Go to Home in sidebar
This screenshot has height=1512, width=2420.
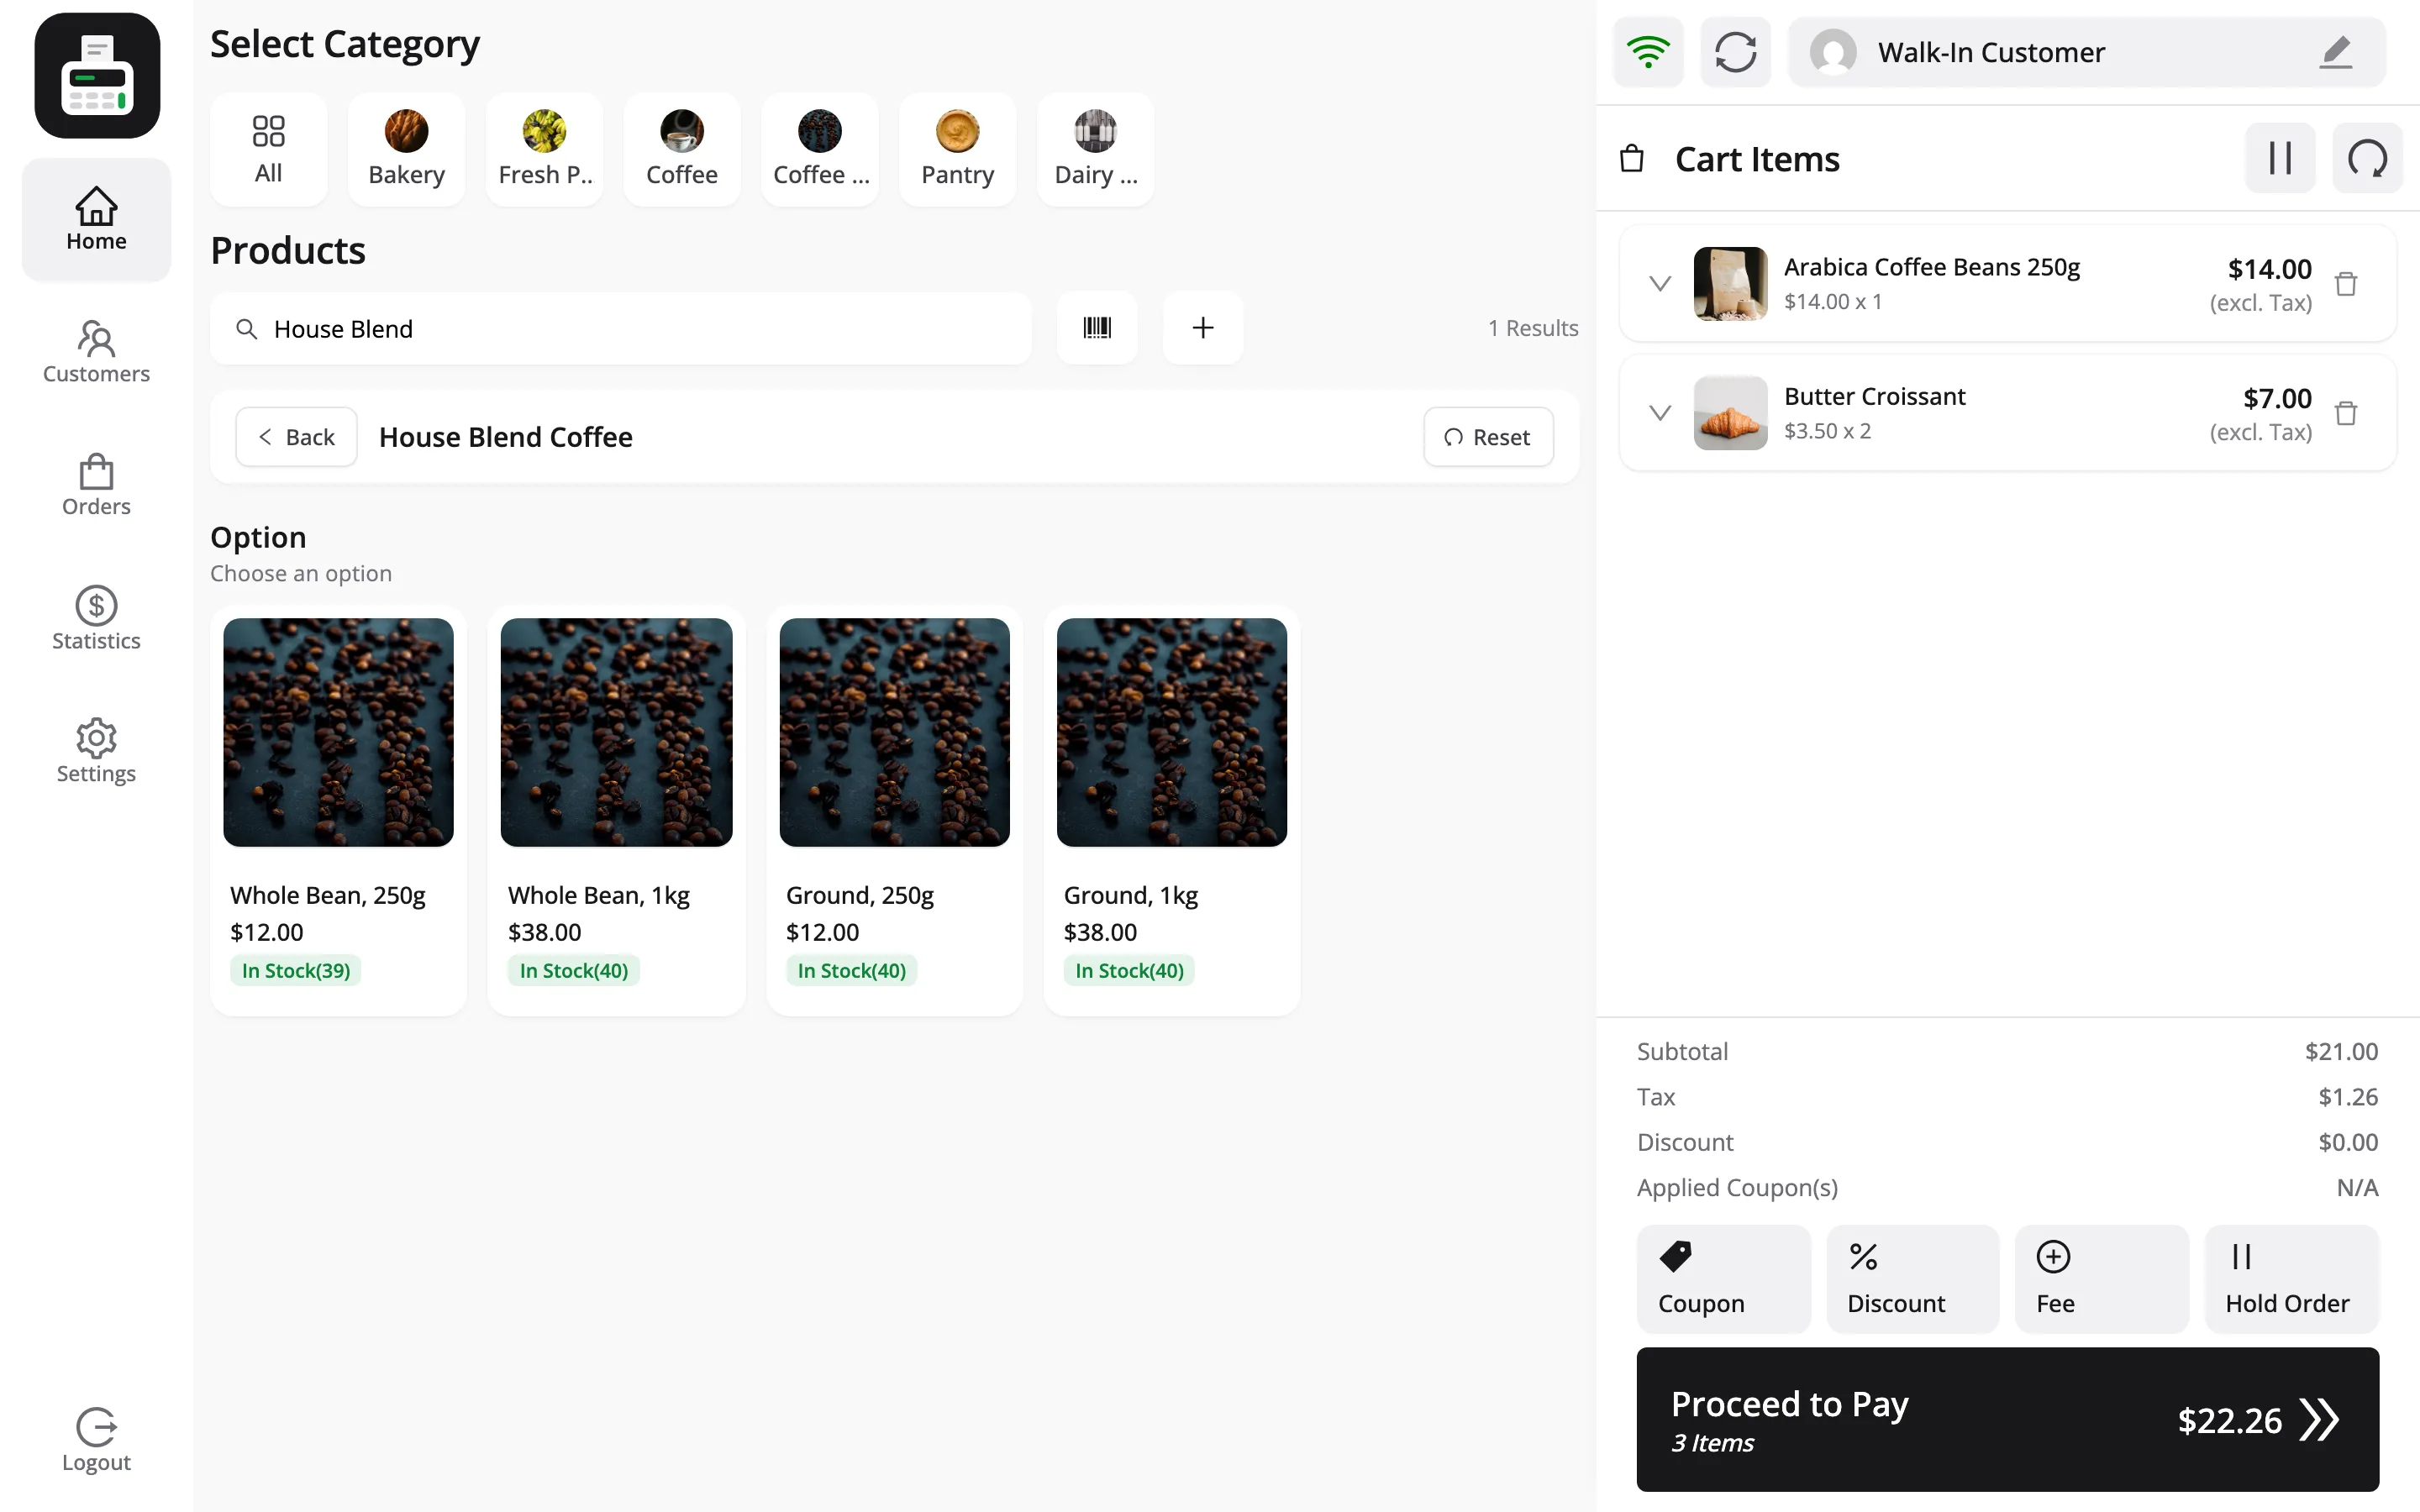pos(96,220)
